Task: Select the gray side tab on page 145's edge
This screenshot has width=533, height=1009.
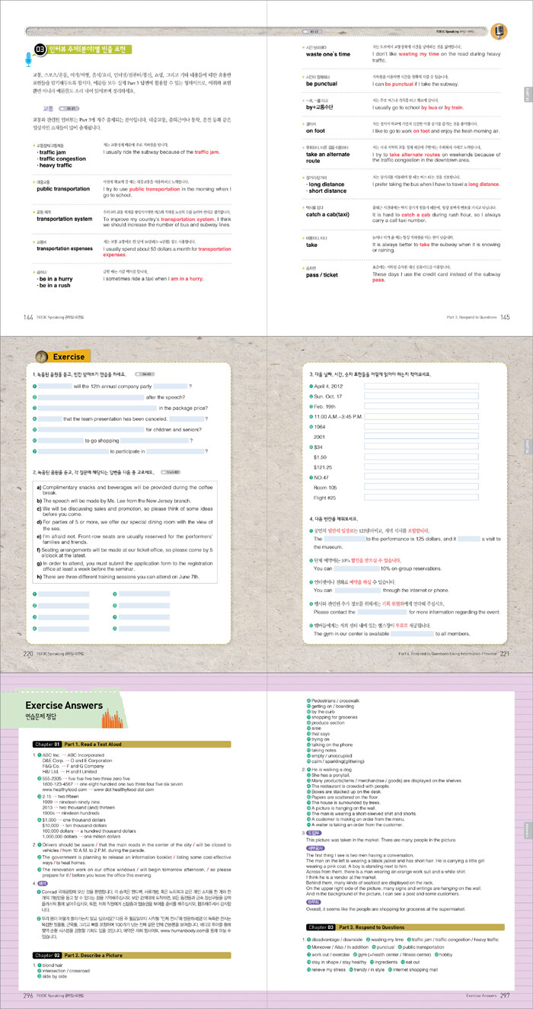Action: click(528, 94)
